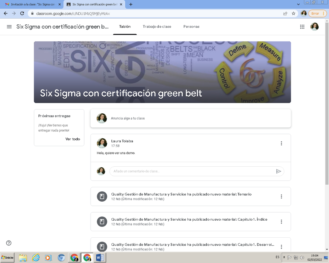Switch to the Personas tab
Viewport: 329px width, 263px height.
191,27
